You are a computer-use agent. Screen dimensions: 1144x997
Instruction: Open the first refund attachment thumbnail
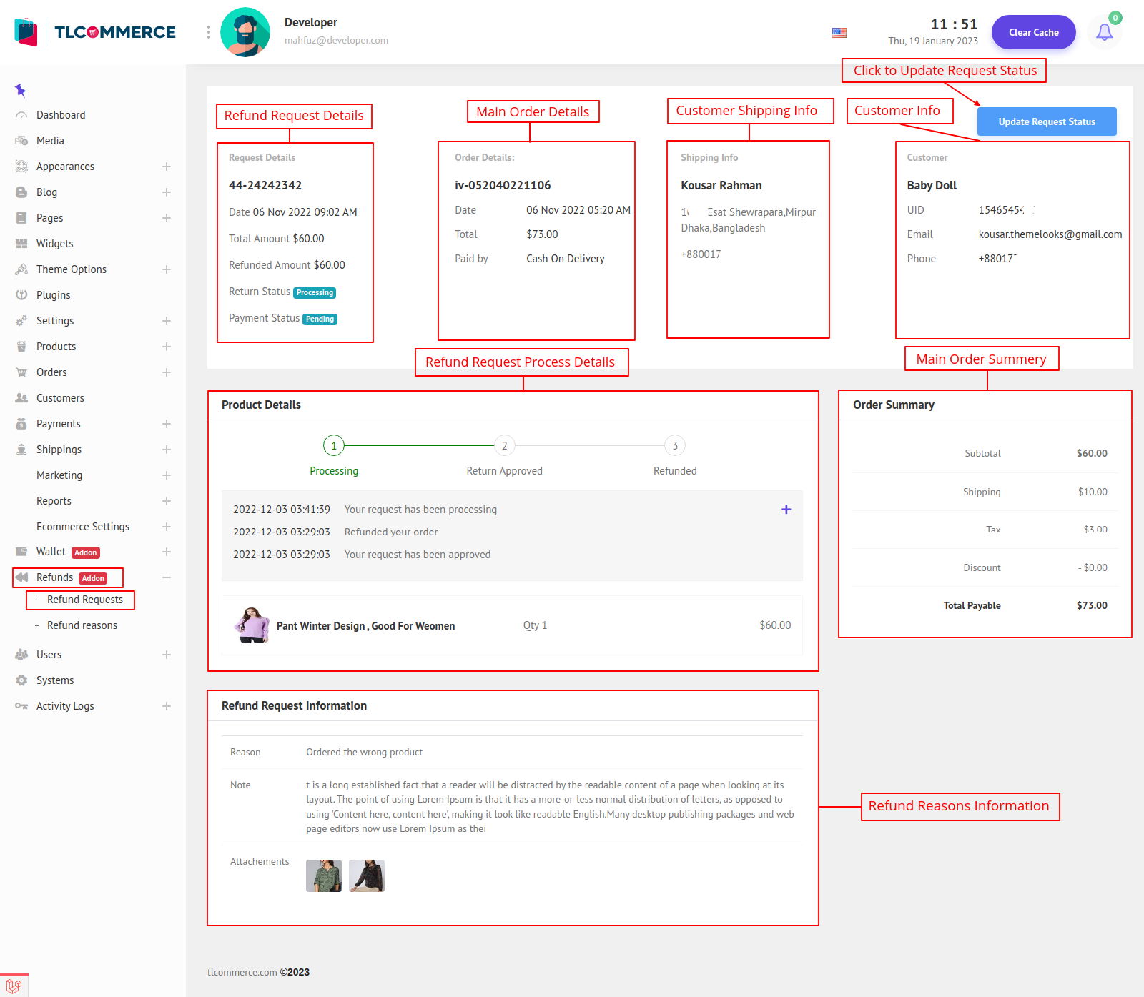(323, 876)
